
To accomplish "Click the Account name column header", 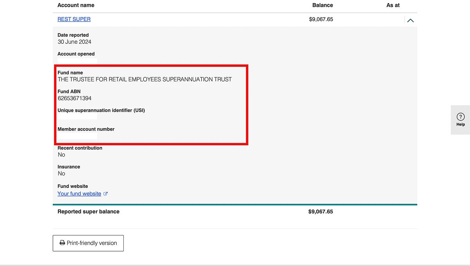I will coord(76,5).
